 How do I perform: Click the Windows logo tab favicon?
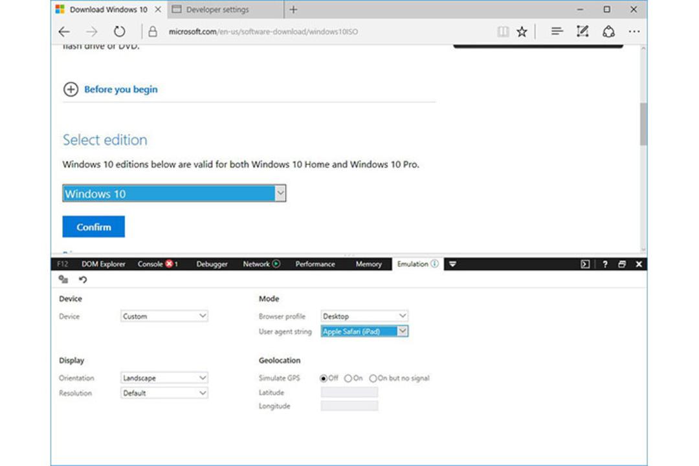[x=60, y=9]
